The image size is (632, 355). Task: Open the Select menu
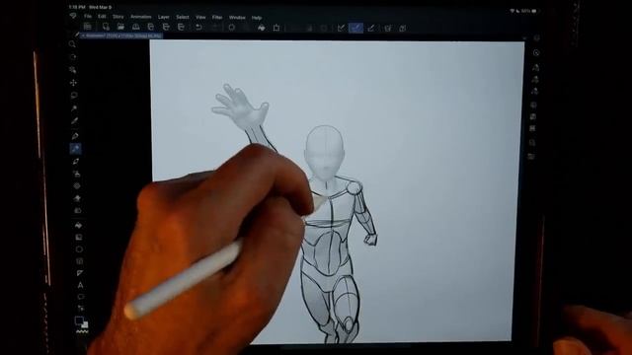pos(182,18)
